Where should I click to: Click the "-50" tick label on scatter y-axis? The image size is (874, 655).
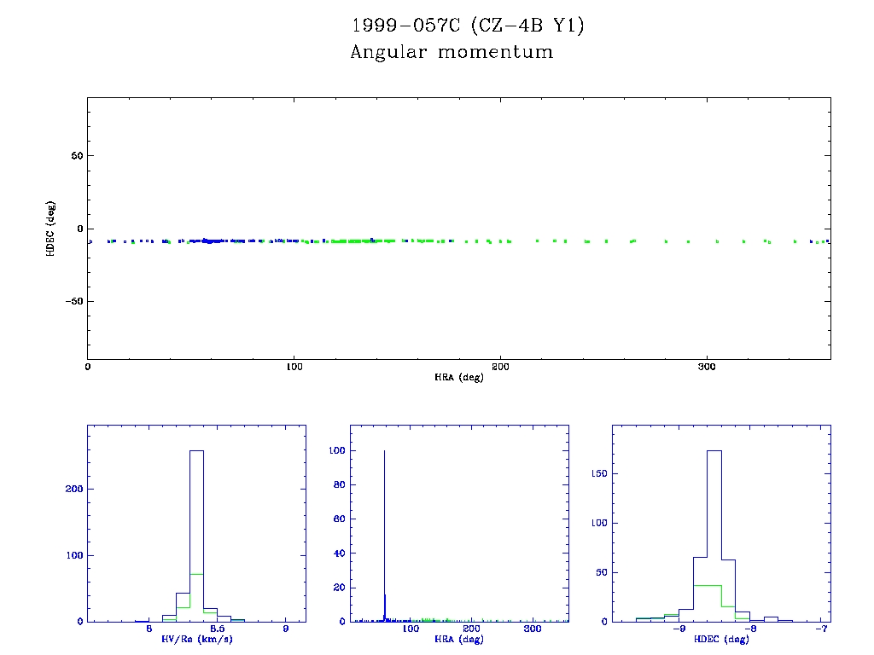[x=72, y=301]
